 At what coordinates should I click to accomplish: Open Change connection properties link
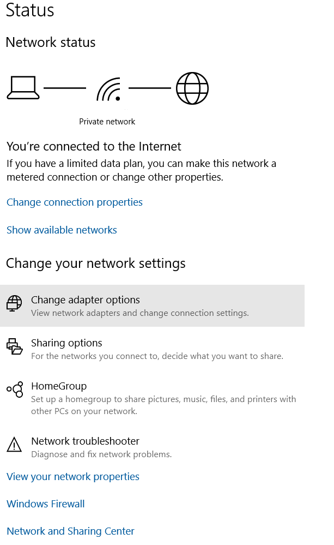pos(75,202)
